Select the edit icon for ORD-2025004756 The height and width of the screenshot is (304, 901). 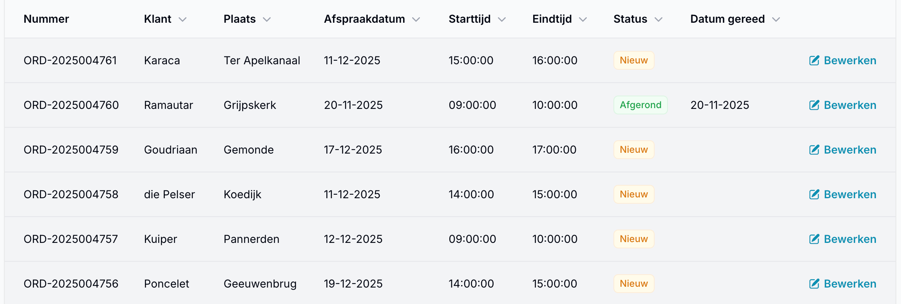point(814,284)
